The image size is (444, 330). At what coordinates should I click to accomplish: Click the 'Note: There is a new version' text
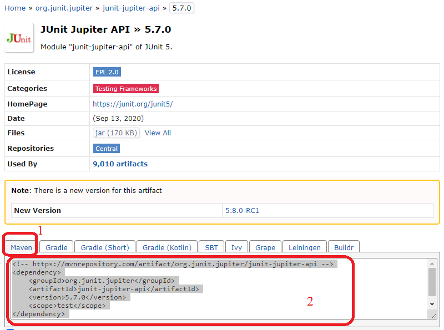pyautogui.click(x=87, y=190)
